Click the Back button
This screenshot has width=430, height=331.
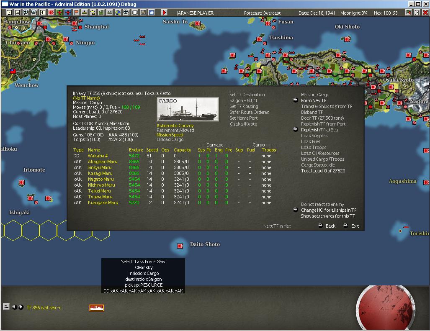point(330,226)
